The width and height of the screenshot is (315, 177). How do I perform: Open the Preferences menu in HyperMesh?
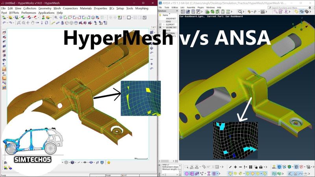(x=28, y=13)
